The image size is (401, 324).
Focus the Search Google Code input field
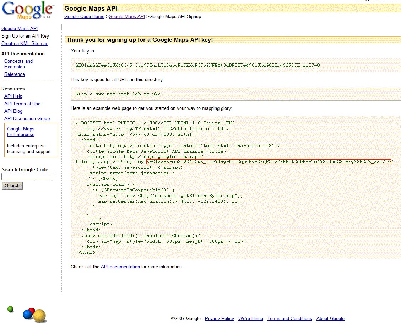point(28,177)
